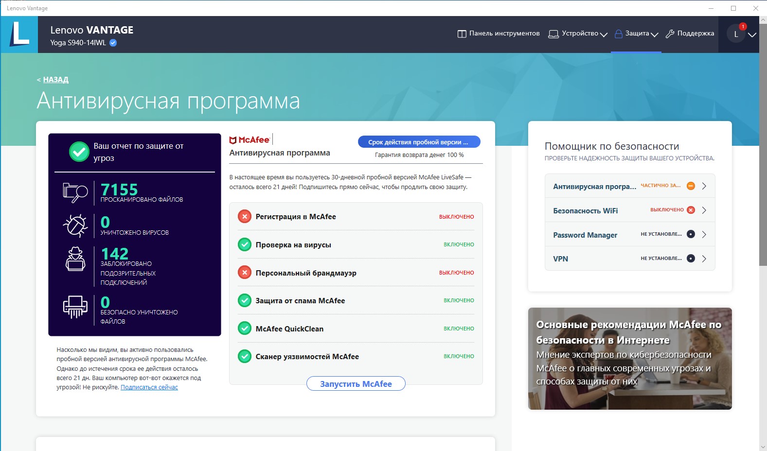Viewport: 767px width, 451px height.
Task: Click the Lenovo Vantage L logo
Action: pos(19,35)
